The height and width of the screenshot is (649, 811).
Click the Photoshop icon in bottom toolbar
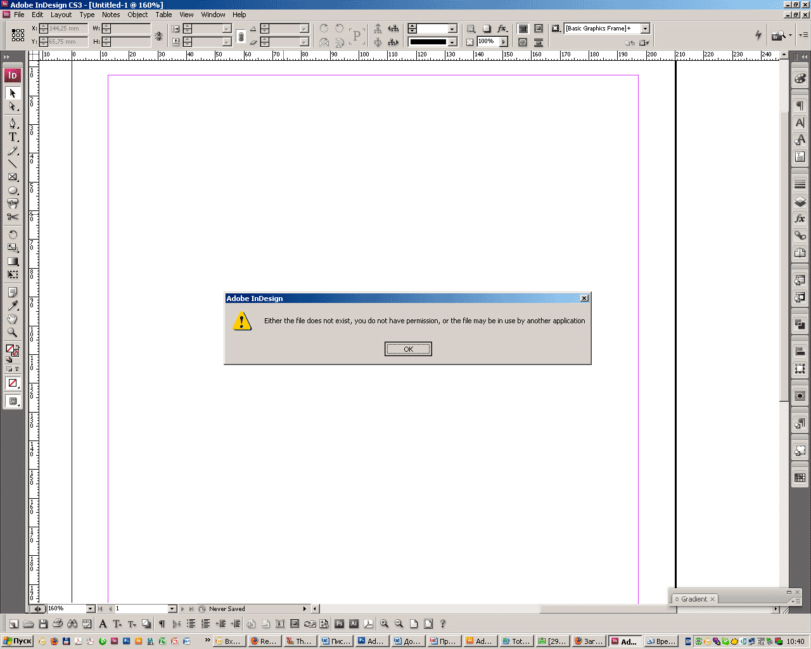(x=339, y=624)
